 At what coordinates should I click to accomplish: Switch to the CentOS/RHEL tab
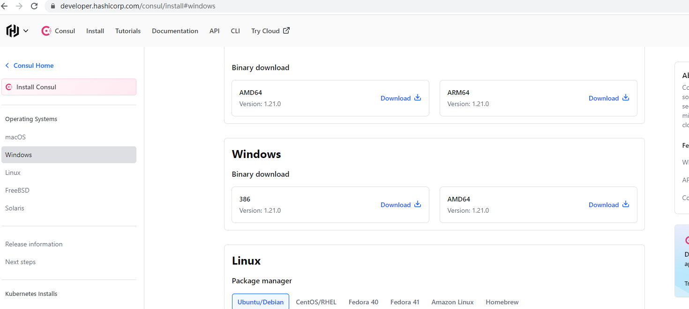tap(316, 302)
